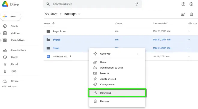
Task: Click the Trash bin icon in sidebar
Action: [x=5, y=71]
